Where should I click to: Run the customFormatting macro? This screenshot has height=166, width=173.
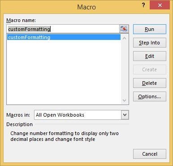pos(150,29)
